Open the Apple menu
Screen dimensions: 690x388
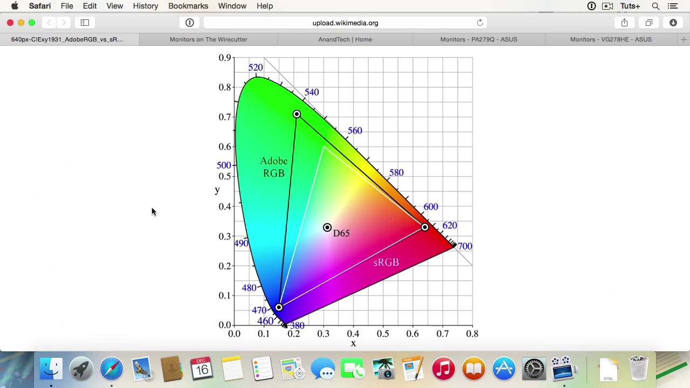click(x=15, y=6)
